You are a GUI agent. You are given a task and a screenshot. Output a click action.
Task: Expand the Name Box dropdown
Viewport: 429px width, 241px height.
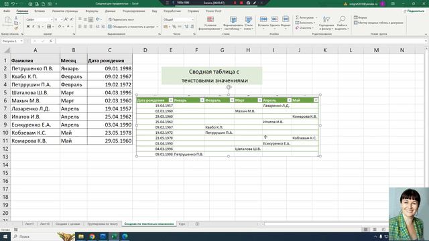pos(21,41)
